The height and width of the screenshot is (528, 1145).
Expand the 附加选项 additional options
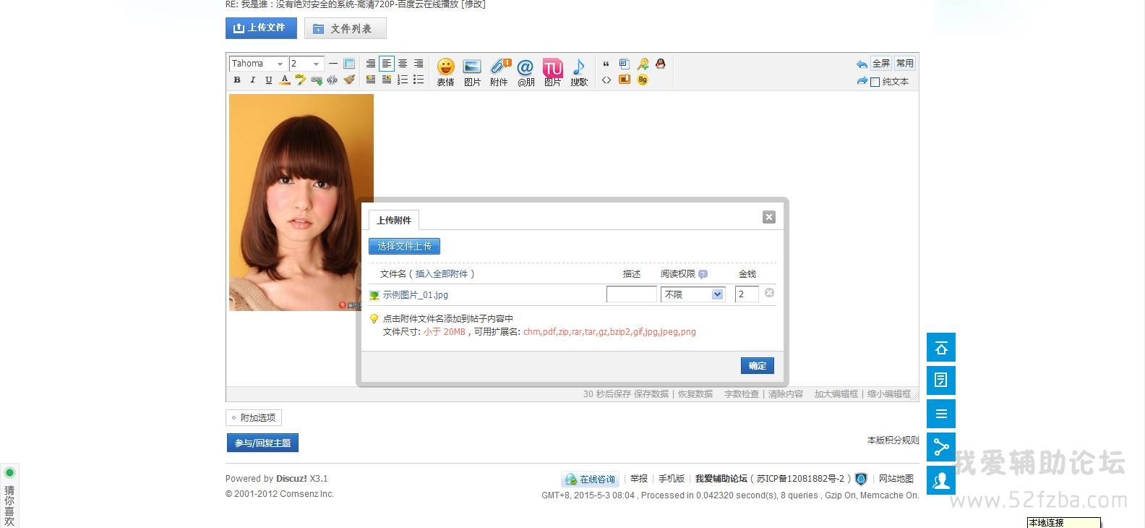254,417
